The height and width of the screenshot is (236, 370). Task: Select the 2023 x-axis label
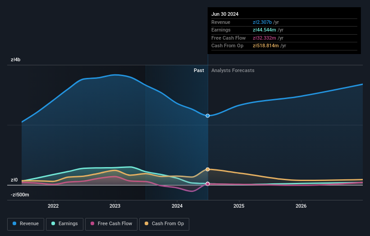(115, 206)
